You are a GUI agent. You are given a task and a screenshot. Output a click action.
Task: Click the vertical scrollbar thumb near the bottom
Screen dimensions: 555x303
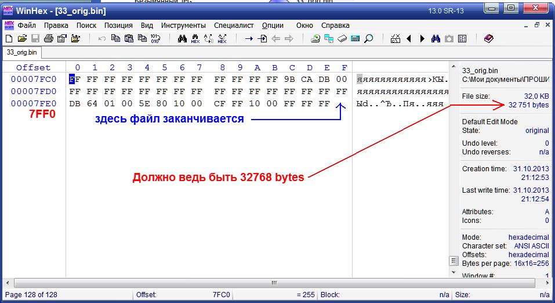coord(454,261)
